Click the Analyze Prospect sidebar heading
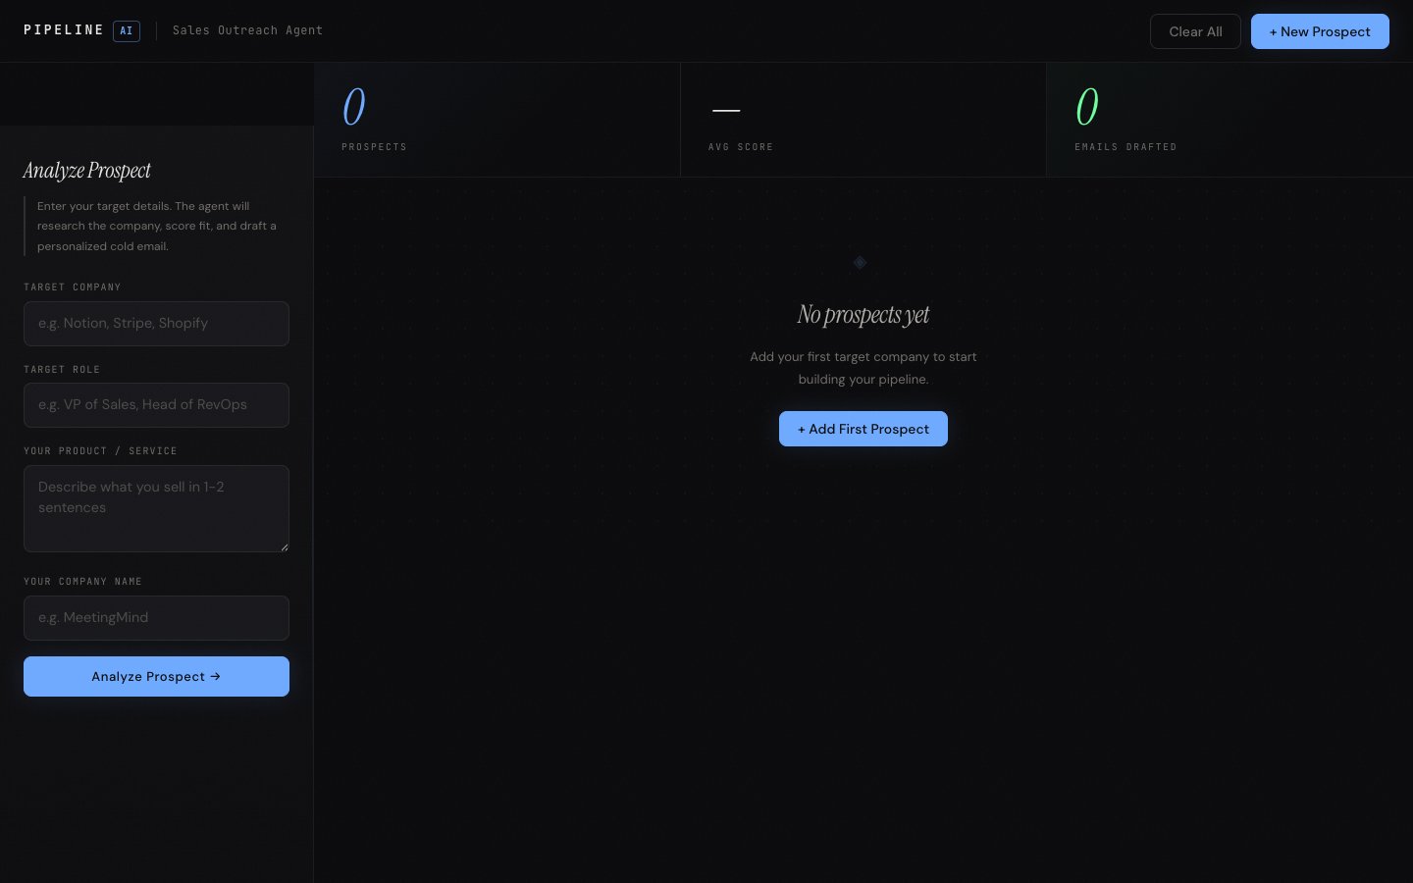The height and width of the screenshot is (883, 1413). tap(86, 170)
